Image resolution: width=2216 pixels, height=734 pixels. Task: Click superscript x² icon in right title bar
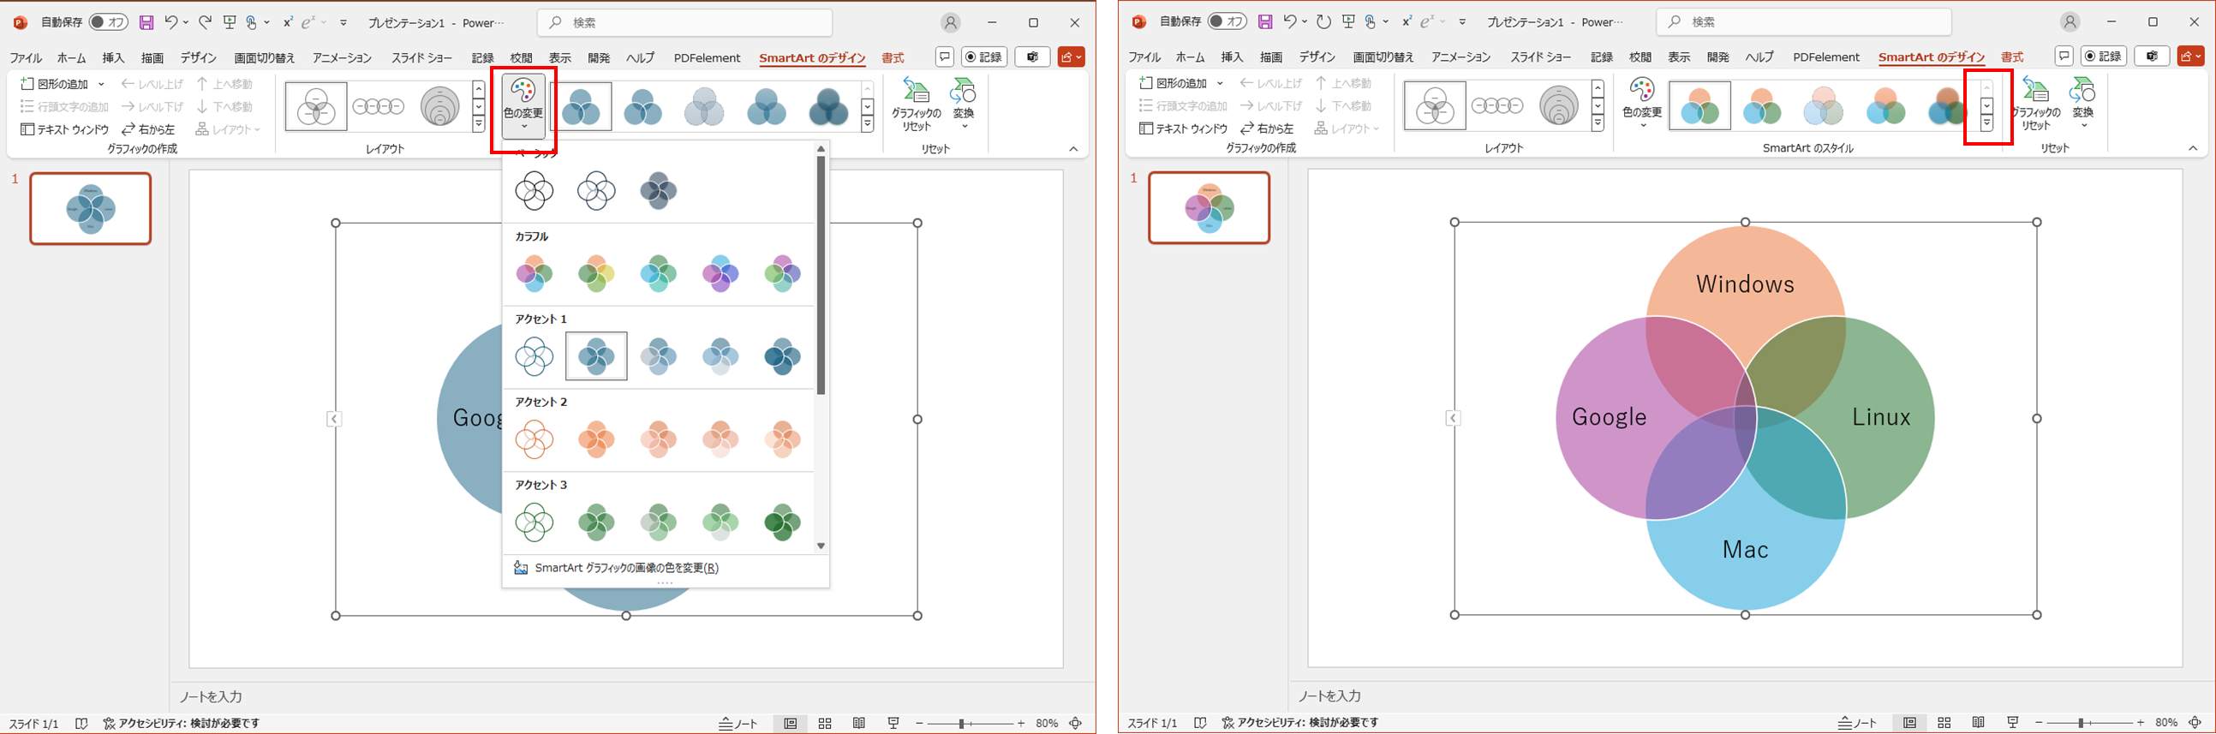coord(1407,22)
